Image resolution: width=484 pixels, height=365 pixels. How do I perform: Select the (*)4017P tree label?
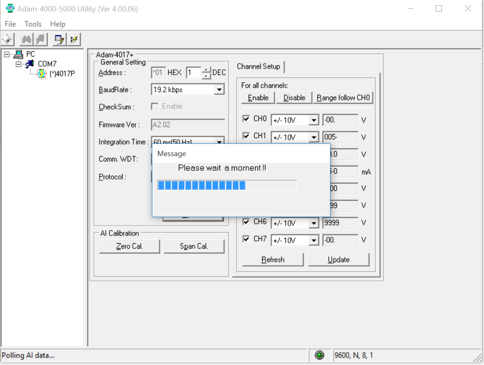[62, 74]
